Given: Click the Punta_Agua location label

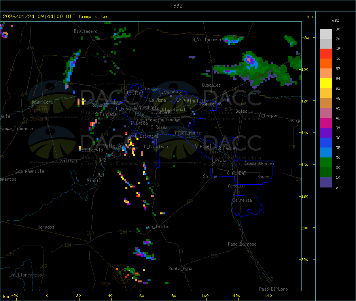Looking at the screenshot, I should point(180,269).
